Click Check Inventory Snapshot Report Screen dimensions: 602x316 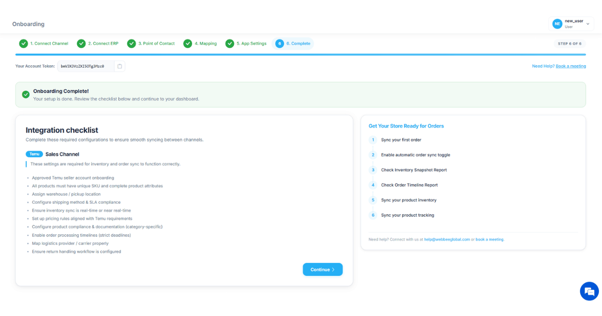[414, 170]
